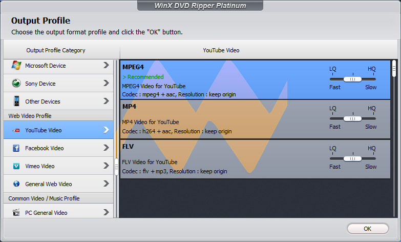The width and height of the screenshot is (401, 242).
Task: Click Slow label on FLV slider
Action: (371, 167)
